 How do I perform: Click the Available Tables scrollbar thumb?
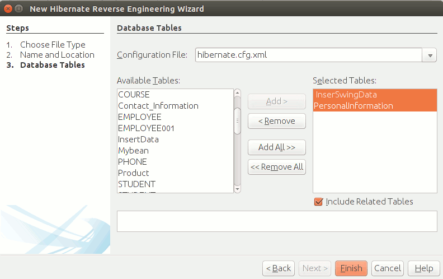[237, 120]
